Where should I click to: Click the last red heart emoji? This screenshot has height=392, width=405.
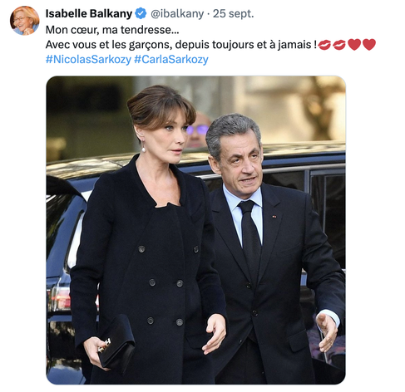[369, 45]
